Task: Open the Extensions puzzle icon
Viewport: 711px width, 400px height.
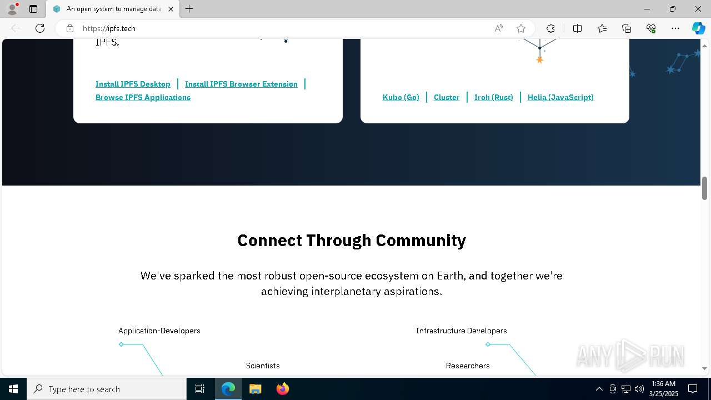Action: pos(550,28)
